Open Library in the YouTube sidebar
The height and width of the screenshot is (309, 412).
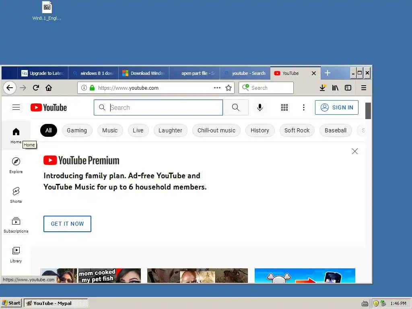click(x=16, y=255)
